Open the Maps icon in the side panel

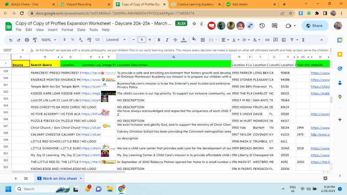340,97
